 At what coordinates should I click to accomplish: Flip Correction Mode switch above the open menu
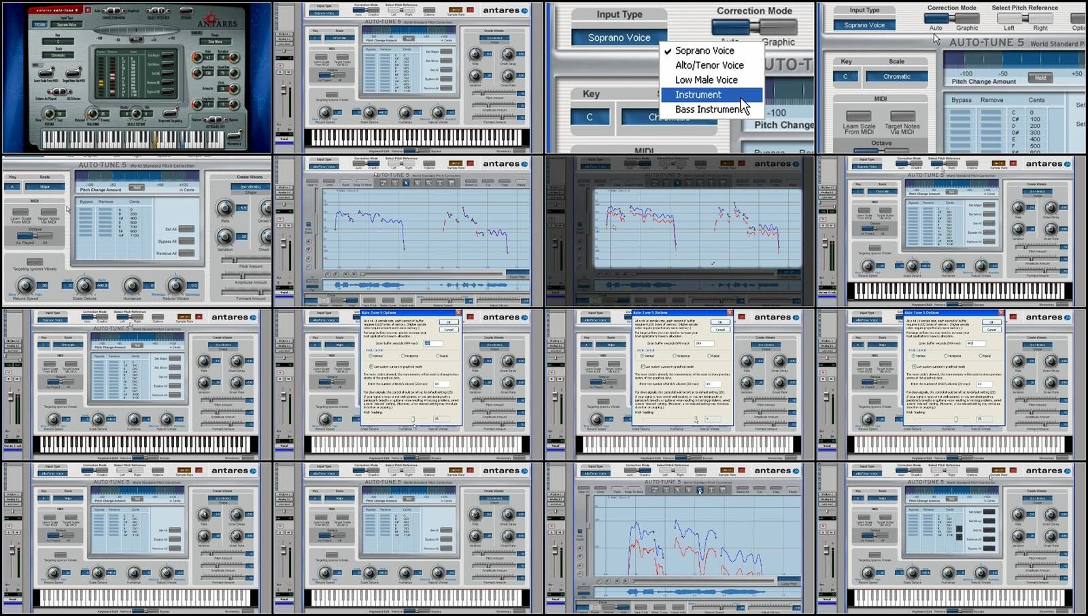click(754, 27)
